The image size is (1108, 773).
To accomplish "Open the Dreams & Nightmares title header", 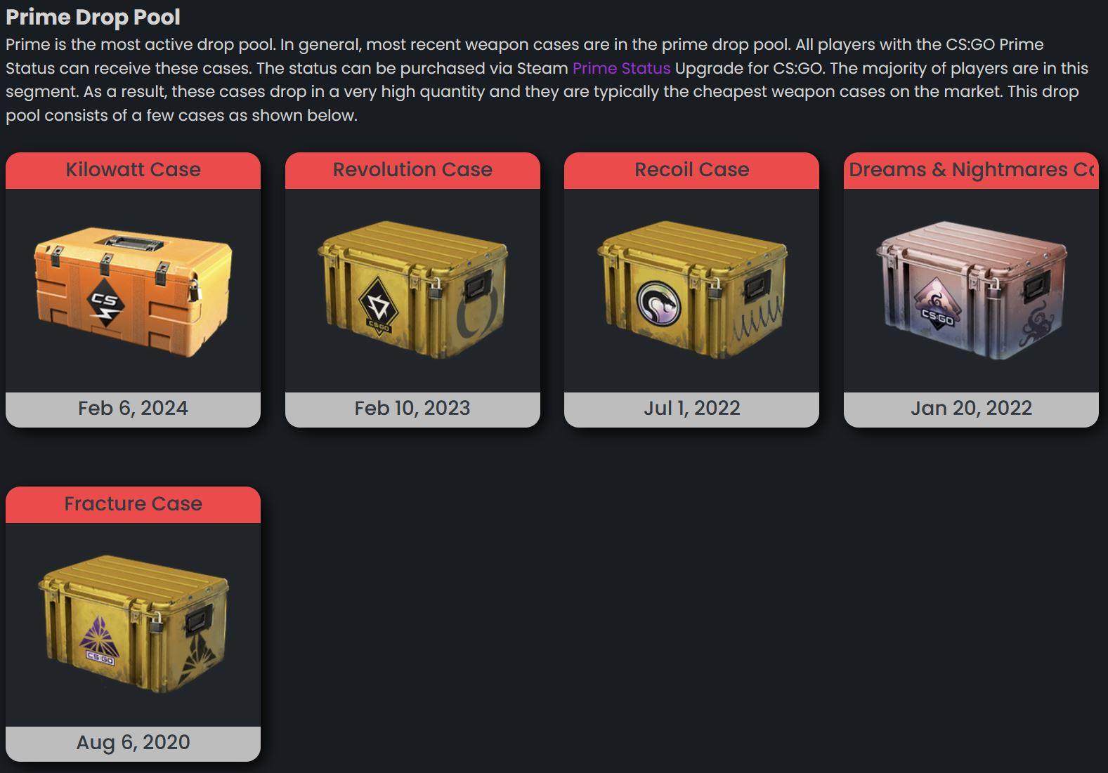I will pyautogui.click(x=971, y=170).
